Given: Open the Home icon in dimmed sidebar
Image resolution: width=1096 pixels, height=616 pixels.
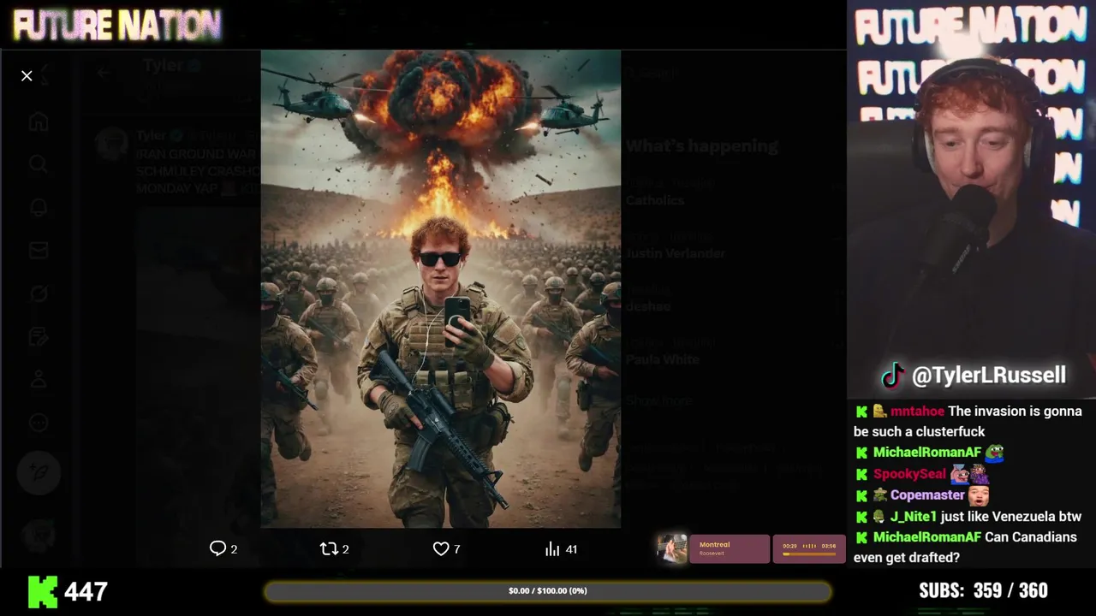Looking at the screenshot, I should coord(39,122).
